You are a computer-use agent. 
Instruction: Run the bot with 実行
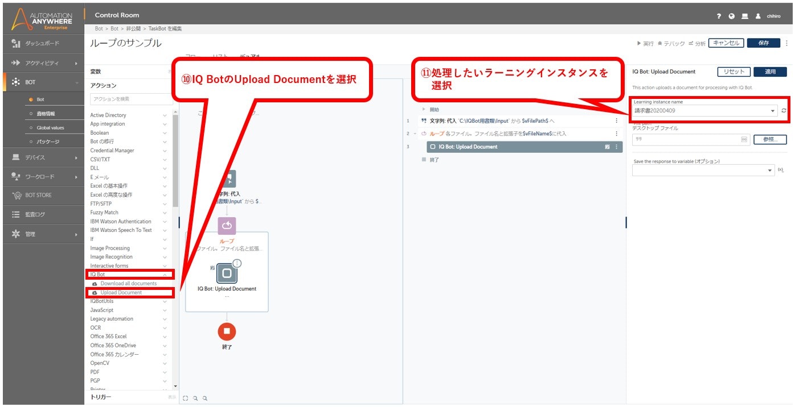pyautogui.click(x=646, y=43)
